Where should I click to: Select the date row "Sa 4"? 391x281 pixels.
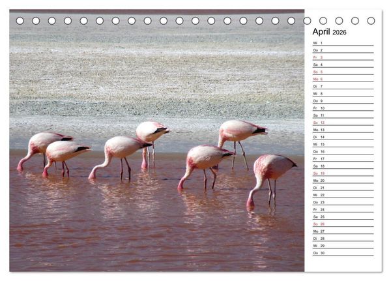(x=343, y=65)
